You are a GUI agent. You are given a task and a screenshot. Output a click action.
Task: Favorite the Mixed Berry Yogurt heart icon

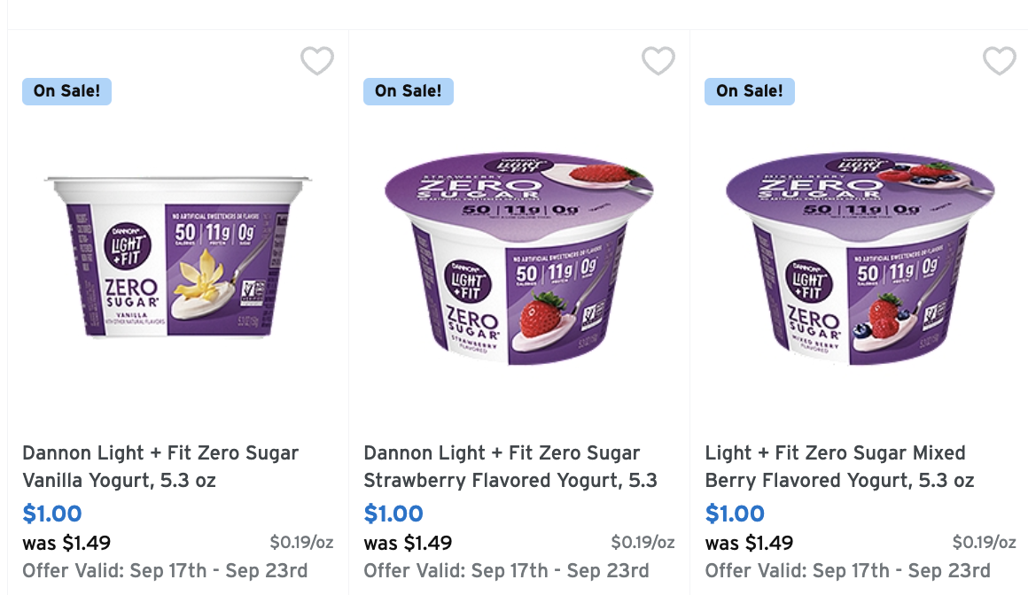tap(1000, 61)
